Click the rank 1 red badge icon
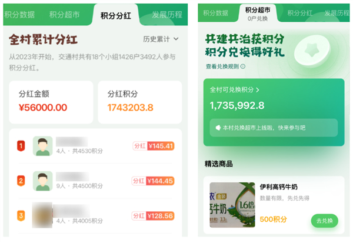The image size is (353, 243). pos(21,146)
